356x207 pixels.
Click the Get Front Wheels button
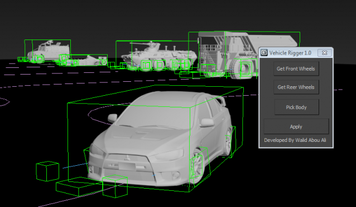pos(296,68)
